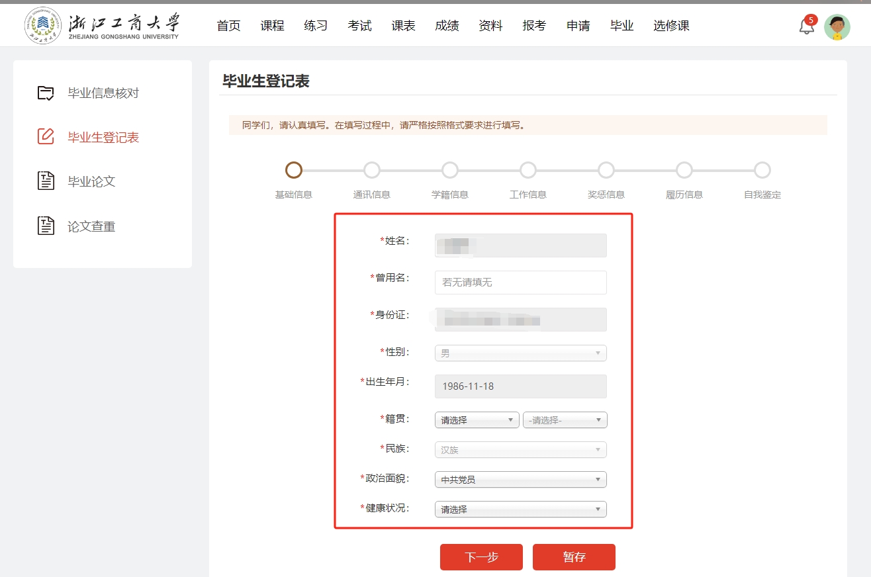Expand the 政治面貌 dropdown
This screenshot has width=871, height=577.
coord(520,480)
